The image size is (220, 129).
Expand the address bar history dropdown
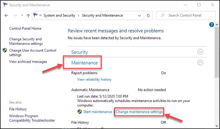[139, 15]
